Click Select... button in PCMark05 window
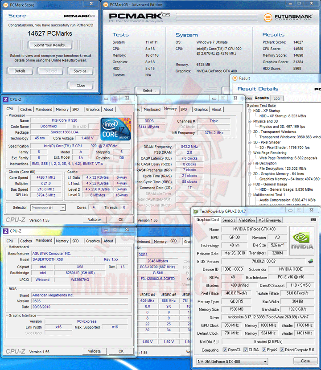The height and width of the screenshot is (370, 321). coord(148,90)
